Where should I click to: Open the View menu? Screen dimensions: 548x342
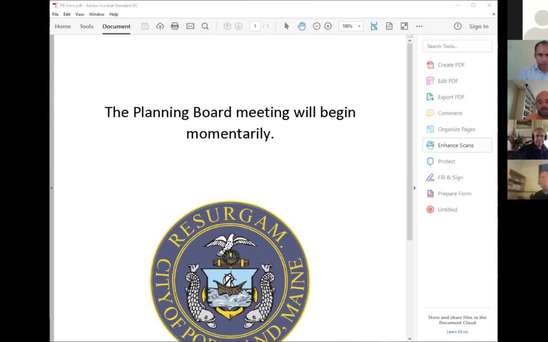pyautogui.click(x=80, y=14)
